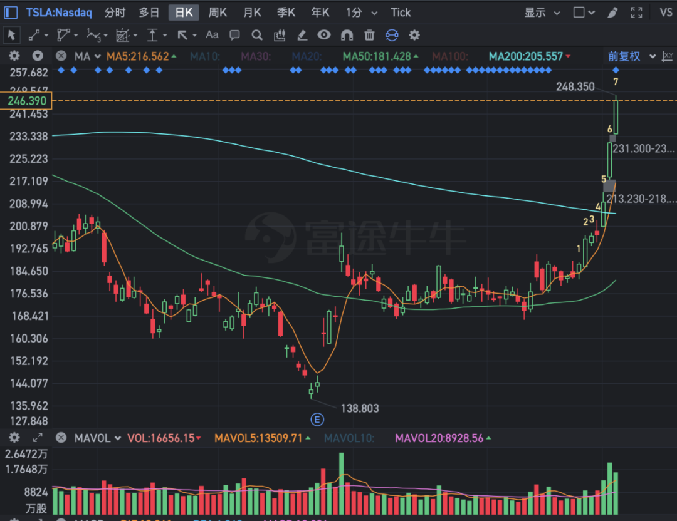Open the chart layout square dropdown
Screen dimensions: 677x521
click(584, 13)
